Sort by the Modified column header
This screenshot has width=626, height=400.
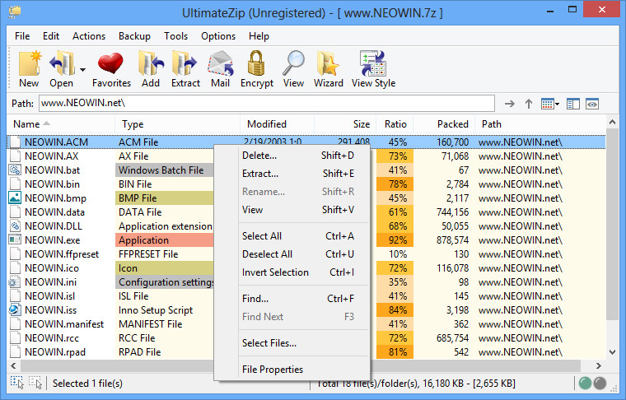(x=277, y=124)
